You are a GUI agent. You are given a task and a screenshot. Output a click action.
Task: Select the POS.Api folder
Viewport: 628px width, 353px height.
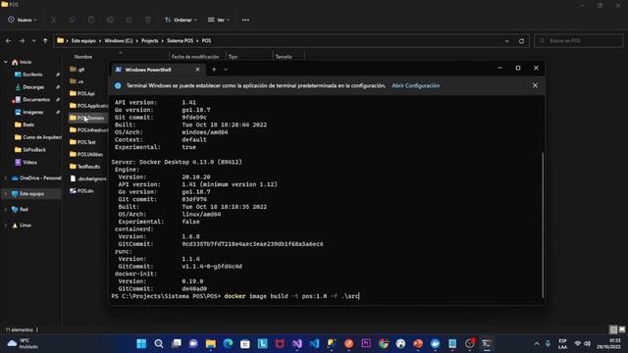point(85,93)
